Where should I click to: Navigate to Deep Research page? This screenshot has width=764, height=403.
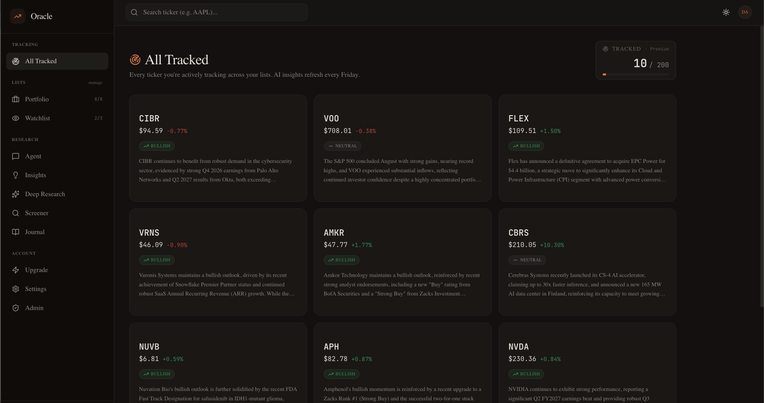click(57, 194)
